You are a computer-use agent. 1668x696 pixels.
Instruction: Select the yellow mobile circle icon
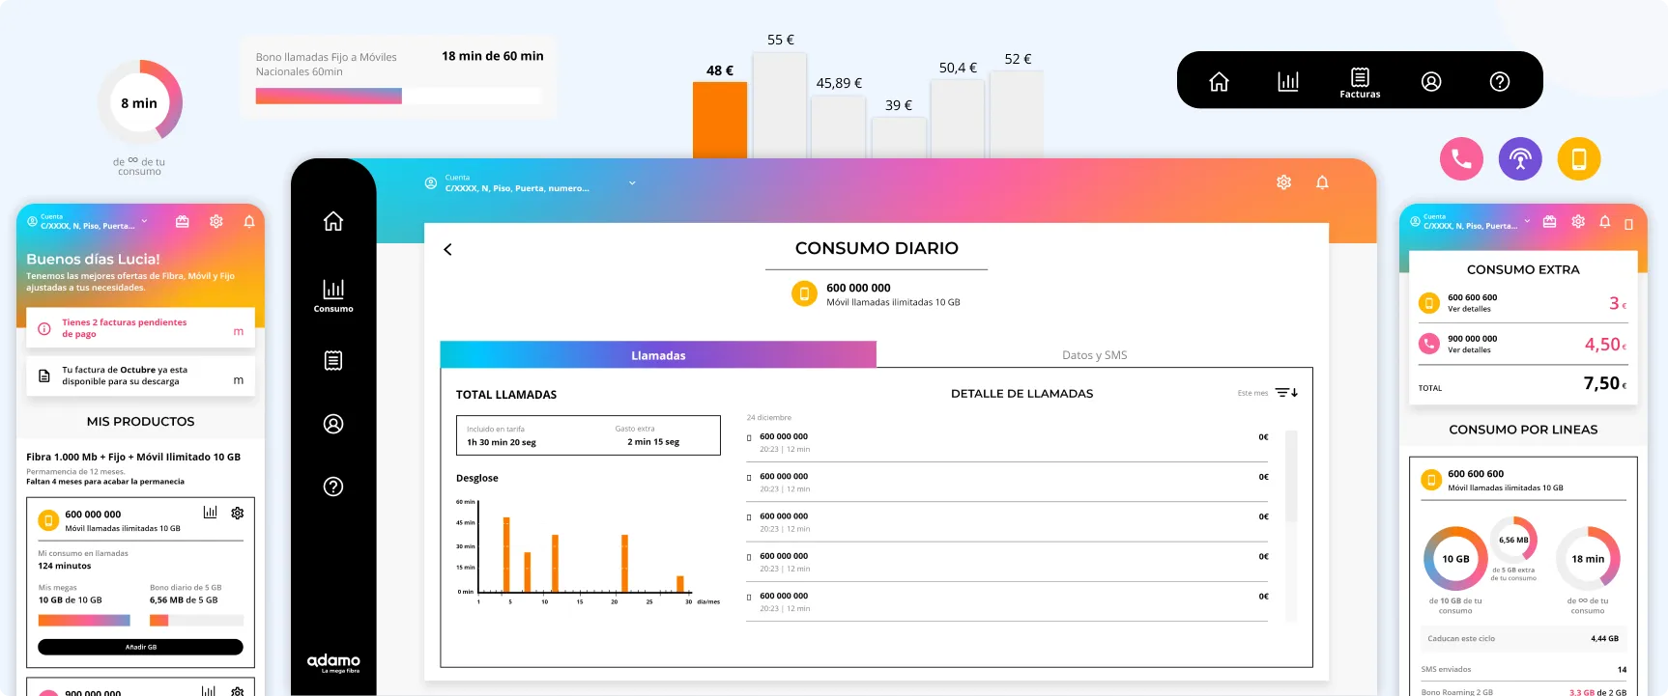1579,158
